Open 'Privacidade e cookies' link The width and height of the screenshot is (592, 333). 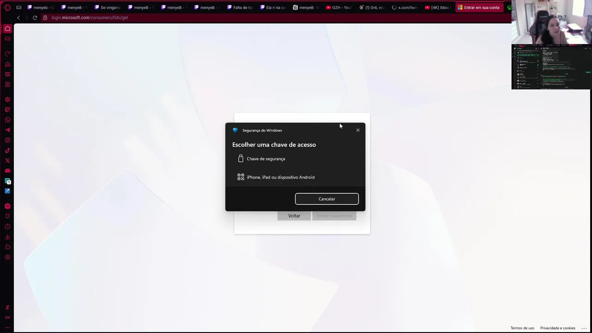point(558,328)
